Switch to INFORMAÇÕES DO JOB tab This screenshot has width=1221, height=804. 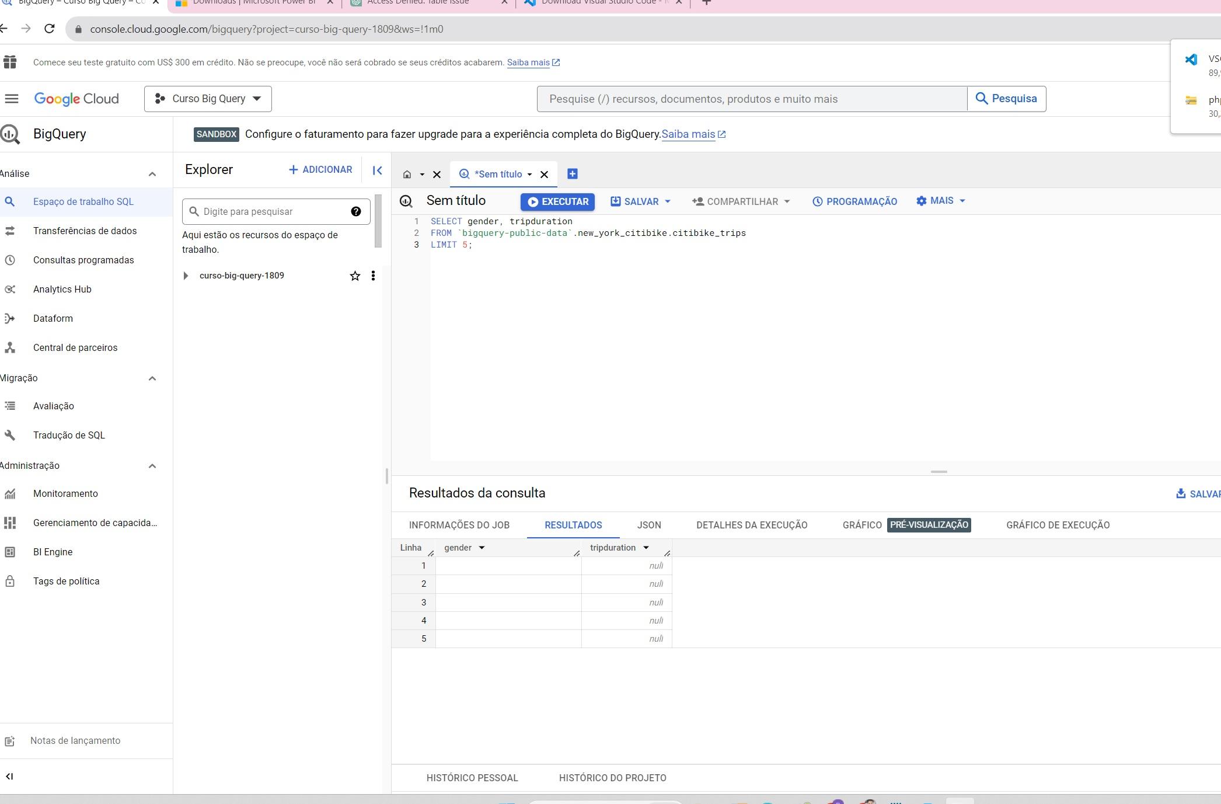pos(459,525)
